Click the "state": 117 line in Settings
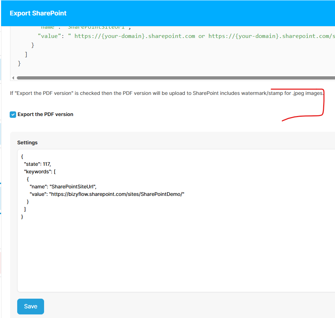The image size is (335, 318). 37,164
